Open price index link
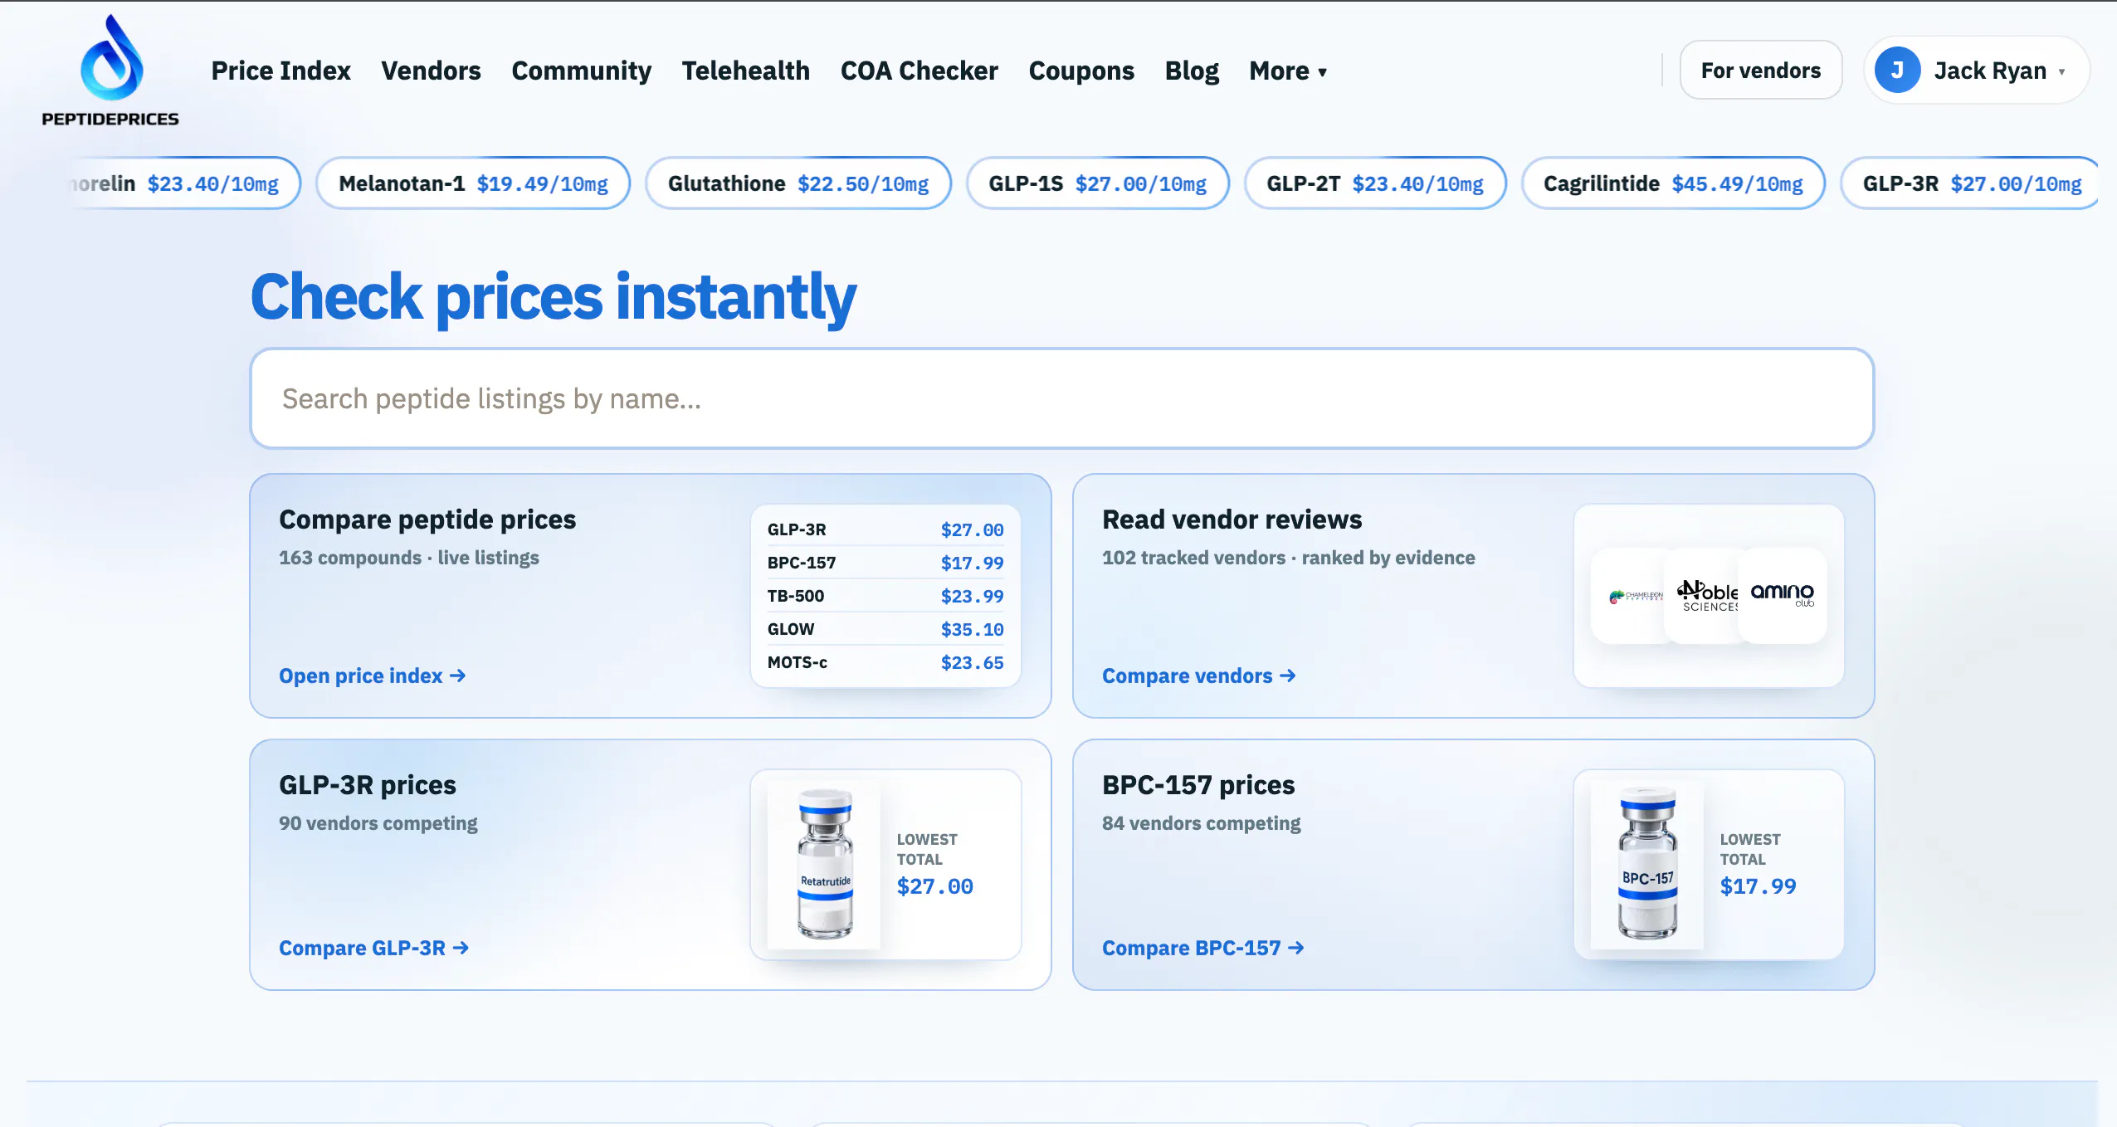Image resolution: width=2117 pixels, height=1127 pixels. 372,676
